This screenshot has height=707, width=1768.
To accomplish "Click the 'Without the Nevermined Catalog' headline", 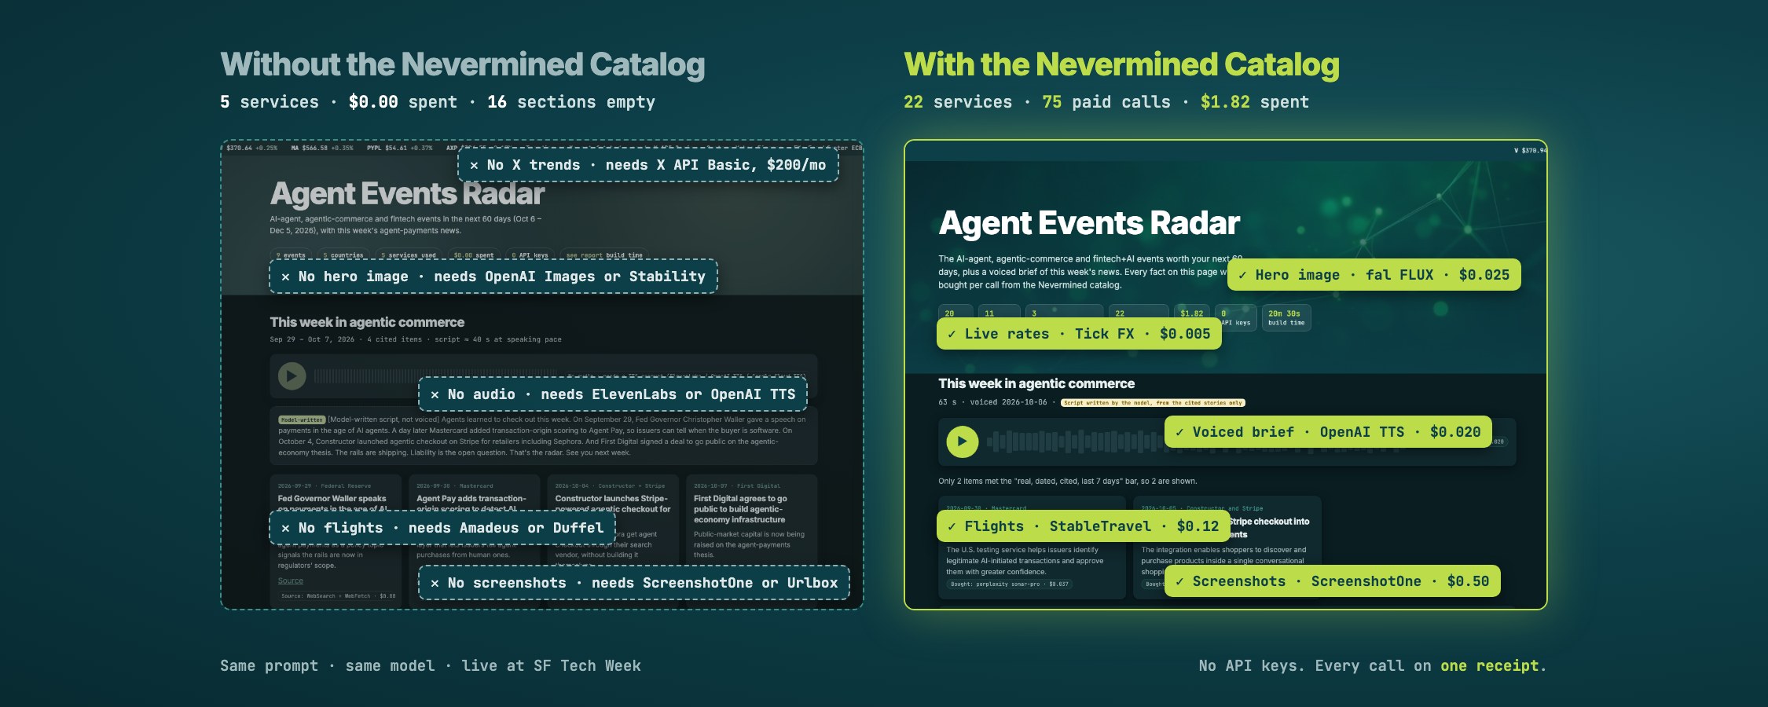I will [x=462, y=64].
